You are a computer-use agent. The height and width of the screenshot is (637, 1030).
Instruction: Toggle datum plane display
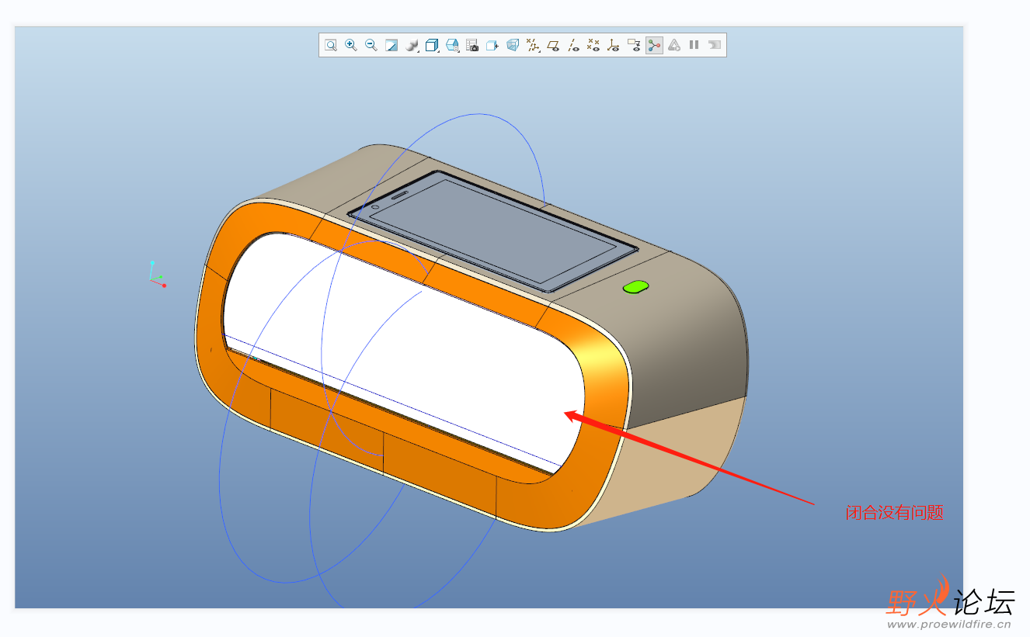(x=553, y=45)
